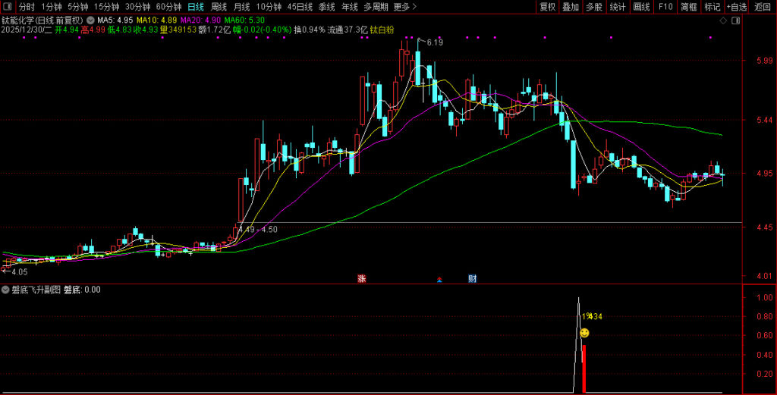Select the 60分钟 period tab
Viewport: 777px width, 395px height.
click(168, 7)
